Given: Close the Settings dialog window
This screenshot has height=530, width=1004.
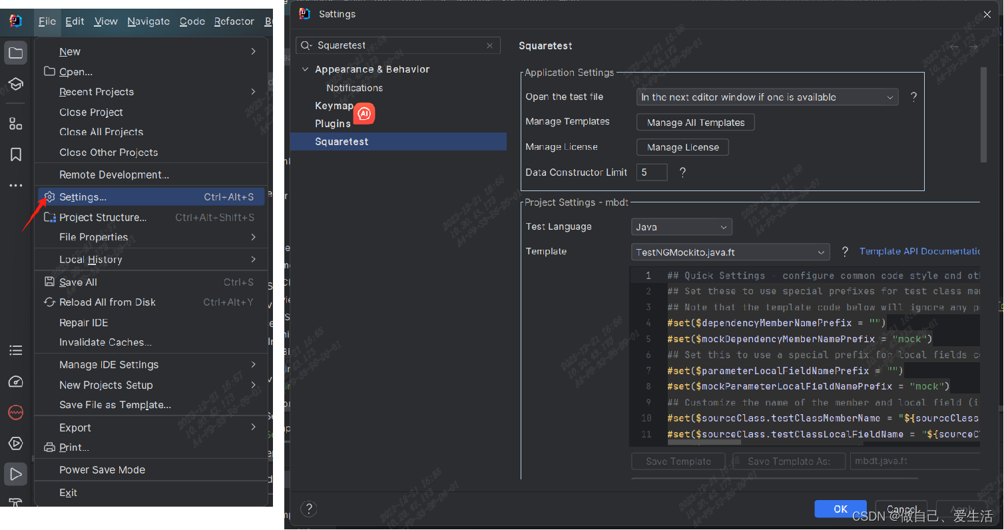Looking at the screenshot, I should pos(987,15).
